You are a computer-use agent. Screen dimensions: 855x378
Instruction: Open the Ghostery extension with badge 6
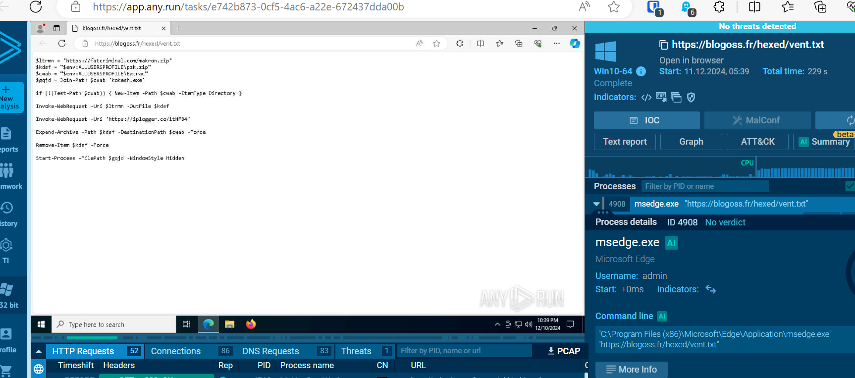688,7
